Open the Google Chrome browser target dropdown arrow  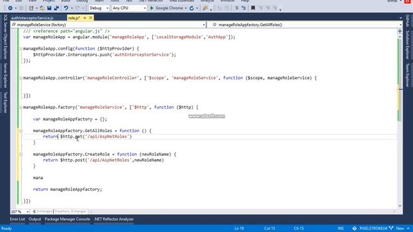186,8
